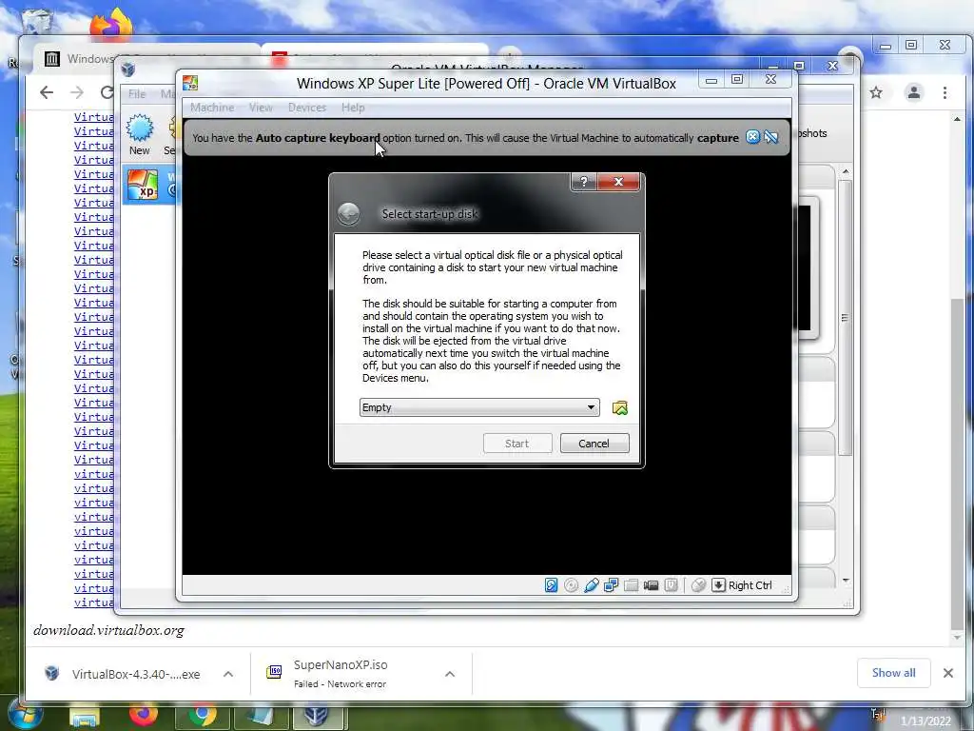Expand the Empty start-up disk dropdown
Screen dimensions: 974x731
[x=479, y=407]
